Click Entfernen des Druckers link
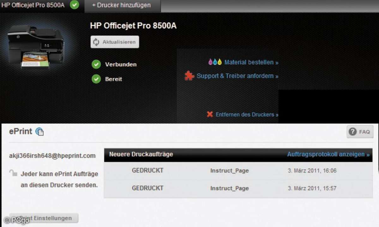 [247, 114]
